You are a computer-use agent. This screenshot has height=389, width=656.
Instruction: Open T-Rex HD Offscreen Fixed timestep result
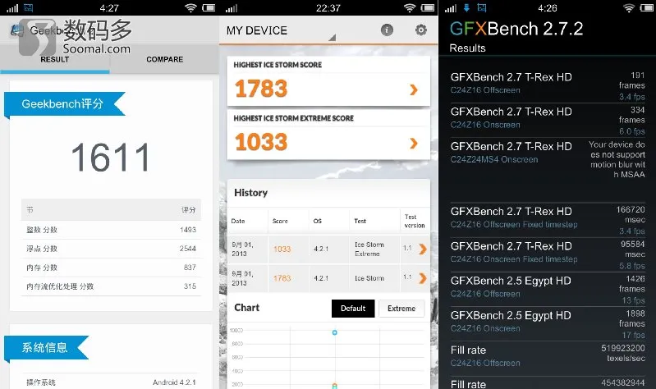(x=548, y=220)
